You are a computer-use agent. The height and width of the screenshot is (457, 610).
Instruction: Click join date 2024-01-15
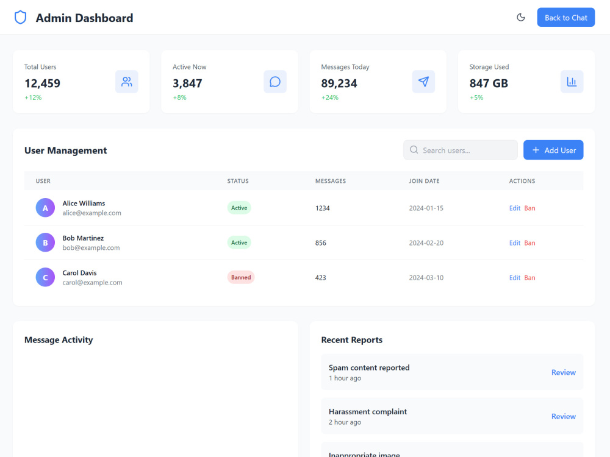tap(426, 208)
